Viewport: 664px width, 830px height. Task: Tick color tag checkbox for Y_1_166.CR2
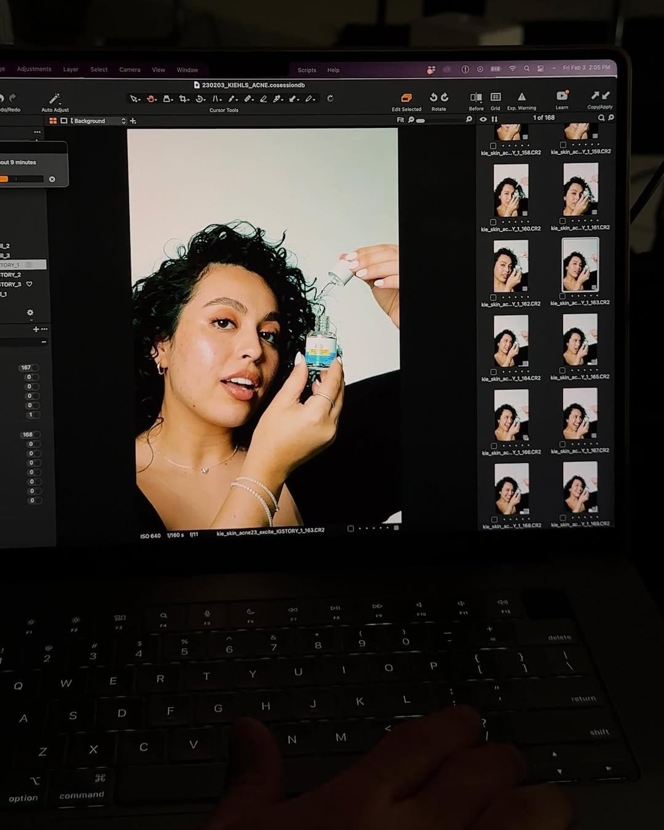(x=493, y=446)
